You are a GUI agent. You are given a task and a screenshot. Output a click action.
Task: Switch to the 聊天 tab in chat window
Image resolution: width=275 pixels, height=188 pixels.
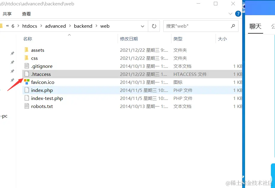click(x=255, y=26)
